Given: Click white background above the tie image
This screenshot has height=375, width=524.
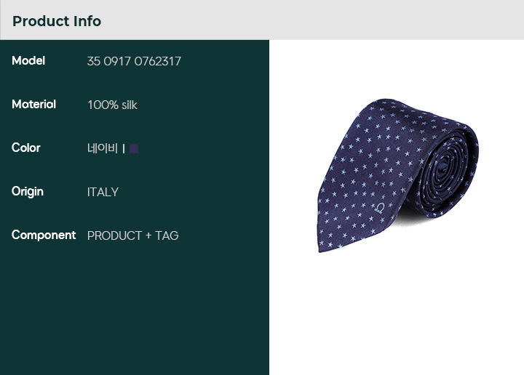Looking at the screenshot, I should (x=397, y=68).
